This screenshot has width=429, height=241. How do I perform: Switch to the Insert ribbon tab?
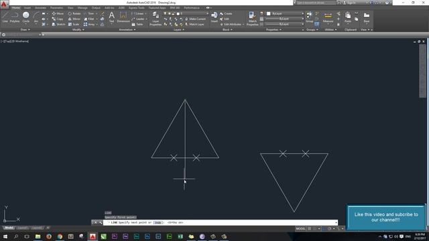(x=27, y=7)
